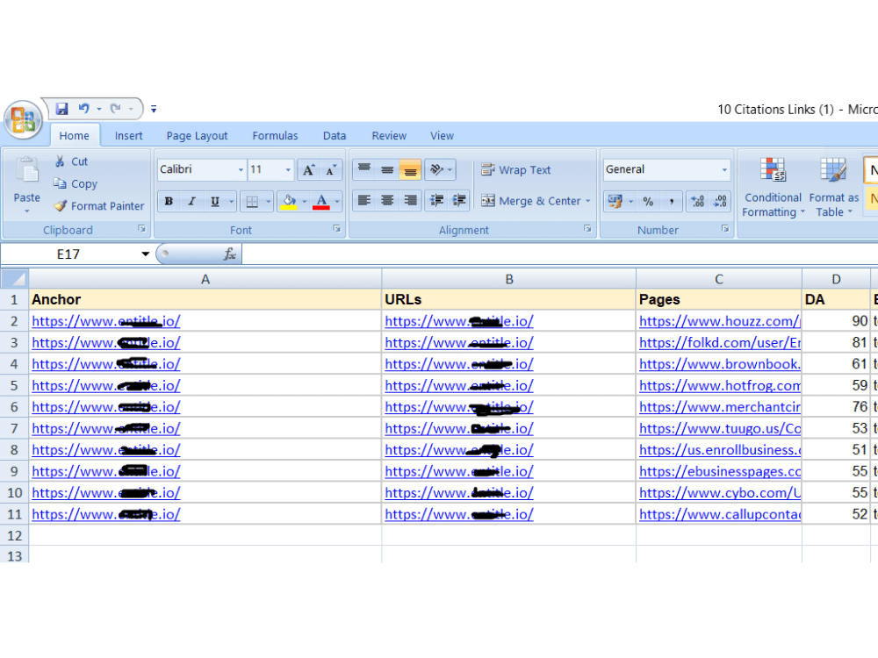Screen dimensions: 878x658
Task: Open Number dialog launcher
Action: pyautogui.click(x=725, y=229)
